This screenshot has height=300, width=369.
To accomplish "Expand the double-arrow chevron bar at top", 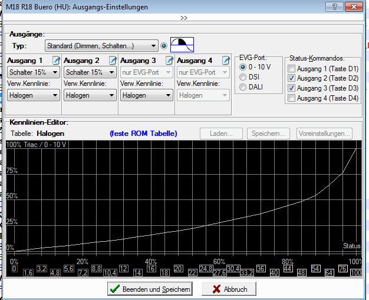I will click(x=184, y=18).
